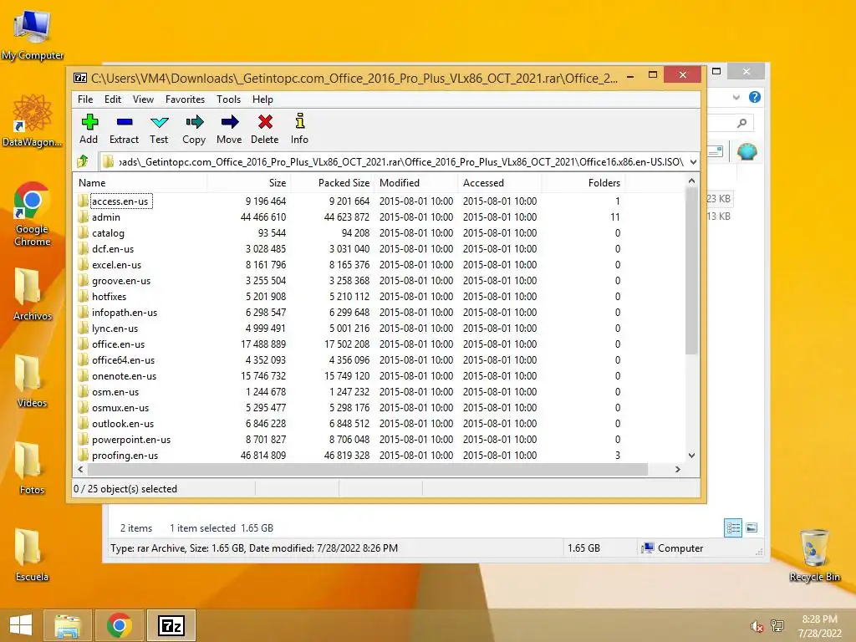The image size is (856, 642).
Task: Run Test on the archive
Action: (159, 129)
